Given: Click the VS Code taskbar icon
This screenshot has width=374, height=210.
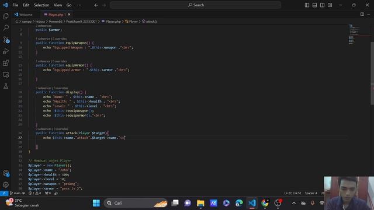Looking at the screenshot, I should 252,203.
